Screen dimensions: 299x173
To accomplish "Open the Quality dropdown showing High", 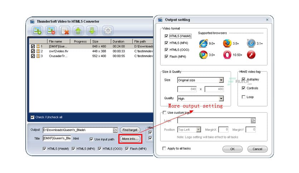I will click(x=200, y=99).
